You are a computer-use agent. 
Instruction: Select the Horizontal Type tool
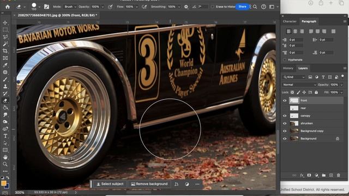point(5,136)
